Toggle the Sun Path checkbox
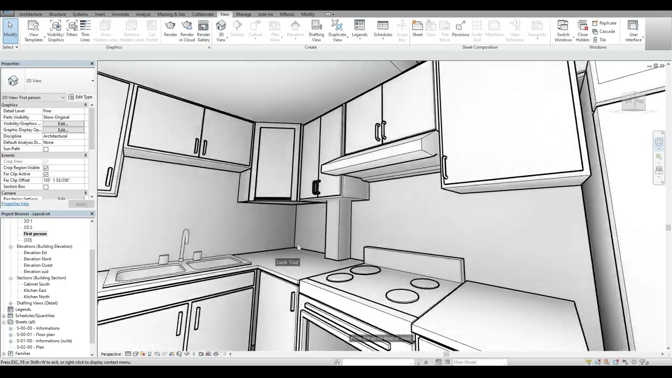 coord(46,149)
